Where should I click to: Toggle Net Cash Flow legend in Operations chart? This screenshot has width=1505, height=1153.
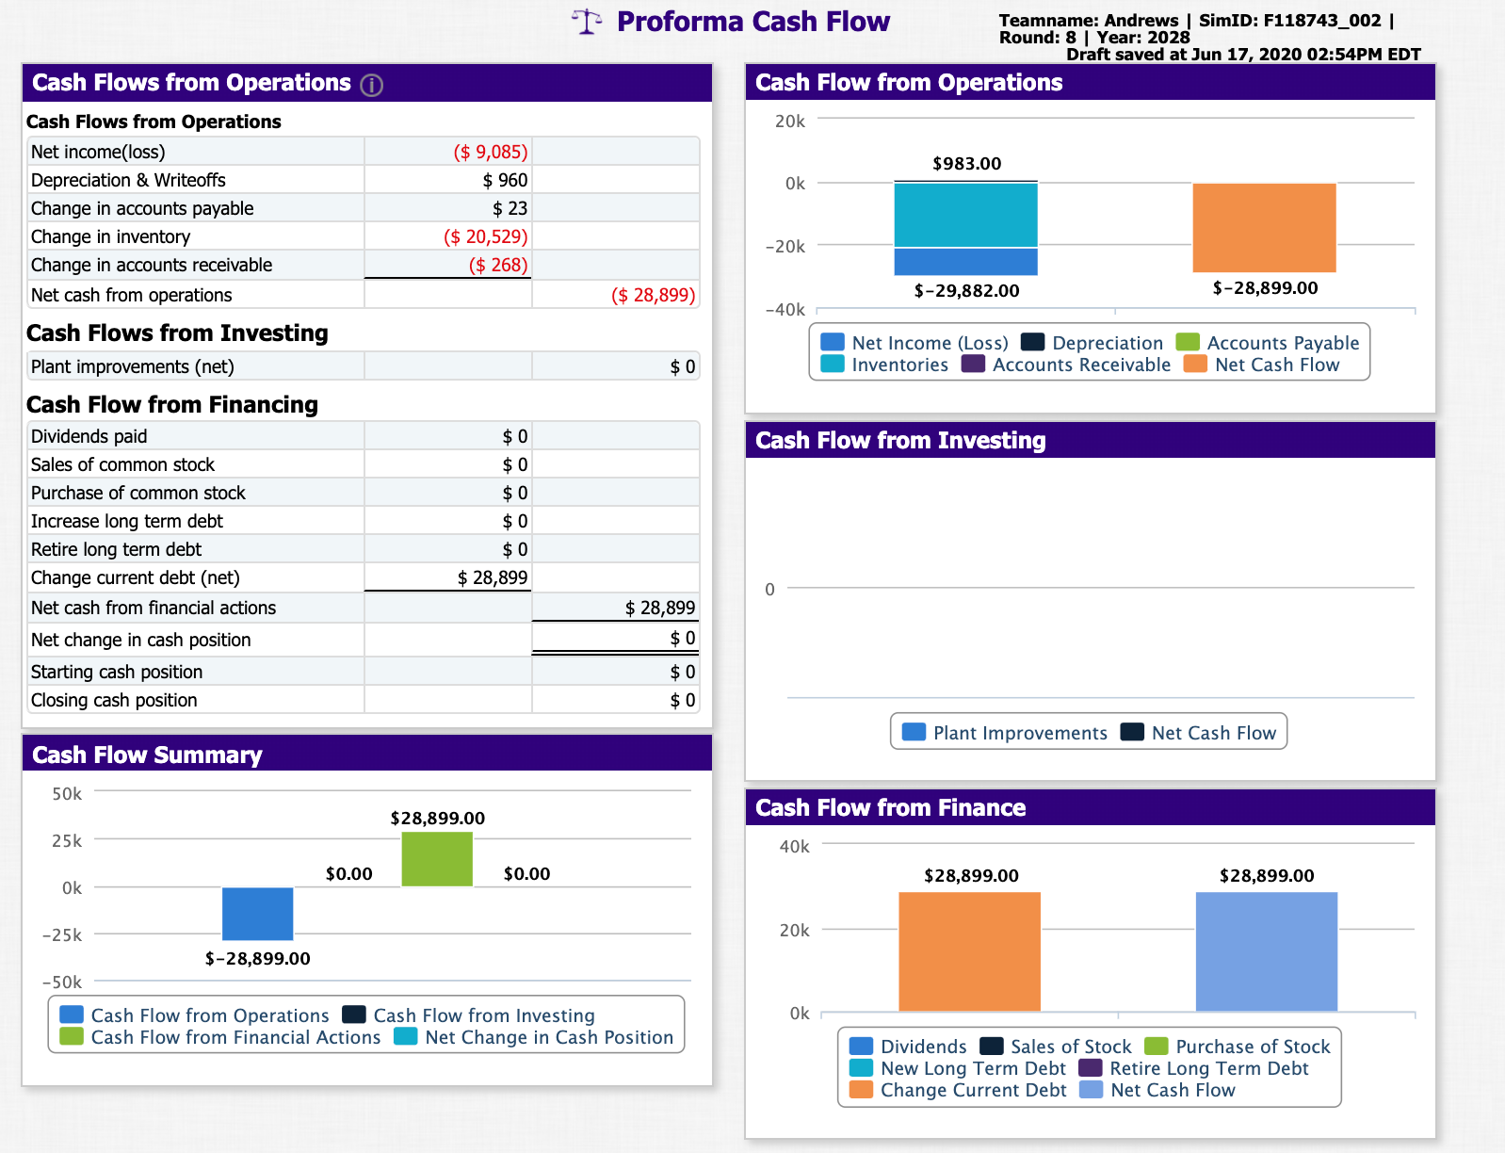pyautogui.click(x=1262, y=365)
